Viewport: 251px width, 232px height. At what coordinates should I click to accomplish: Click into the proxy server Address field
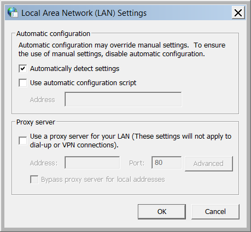(92, 163)
